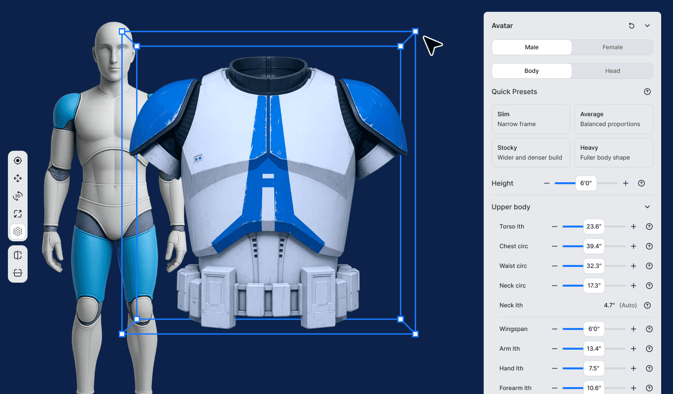This screenshot has width=673, height=394.
Task: Open help for Waist circ
Action: point(649,266)
